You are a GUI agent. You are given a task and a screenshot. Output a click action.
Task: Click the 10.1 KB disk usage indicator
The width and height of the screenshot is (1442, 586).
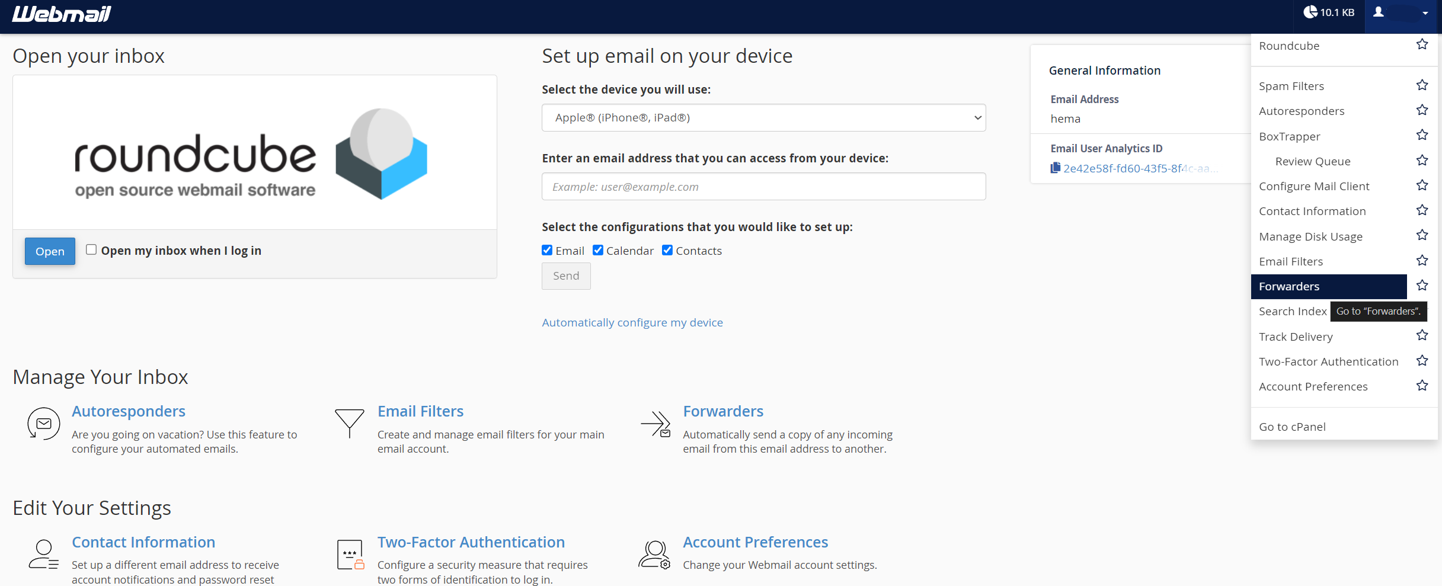click(x=1329, y=12)
